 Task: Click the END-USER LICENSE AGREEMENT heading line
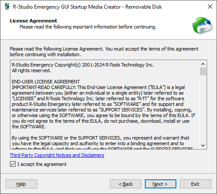click(x=46, y=82)
